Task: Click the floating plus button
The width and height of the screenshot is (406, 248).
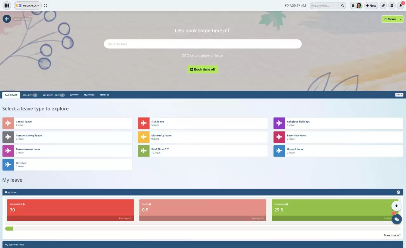Action: tap(396, 206)
